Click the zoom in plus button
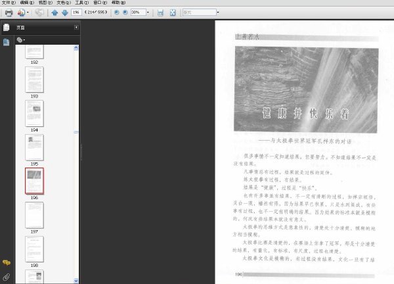 125,12
